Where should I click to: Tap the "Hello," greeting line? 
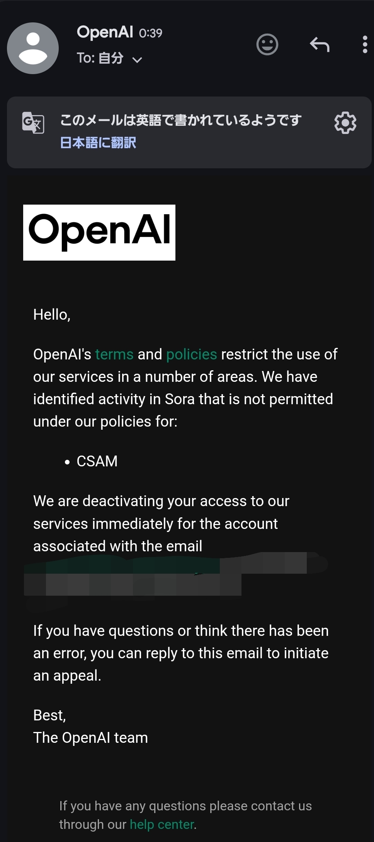[x=52, y=315]
